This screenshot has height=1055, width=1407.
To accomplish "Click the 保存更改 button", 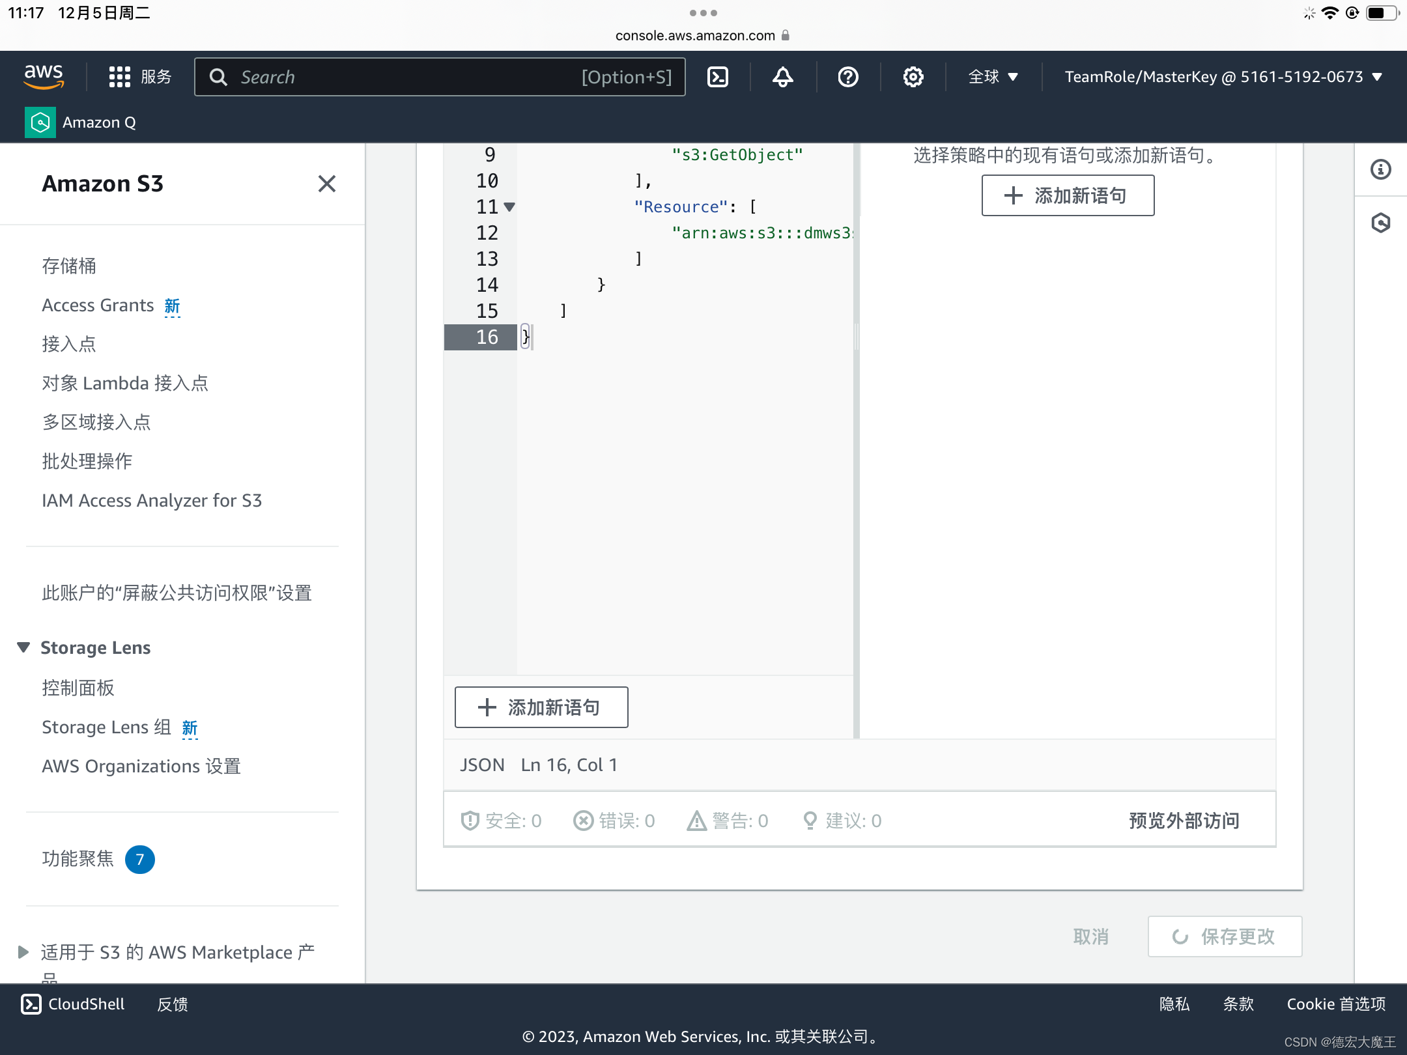I will click(x=1225, y=936).
